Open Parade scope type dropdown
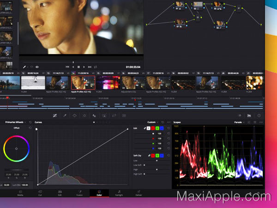 tap(239, 122)
